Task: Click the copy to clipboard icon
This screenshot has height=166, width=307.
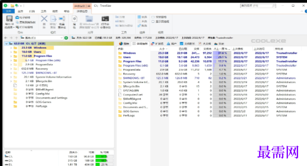Action: pos(17,22)
